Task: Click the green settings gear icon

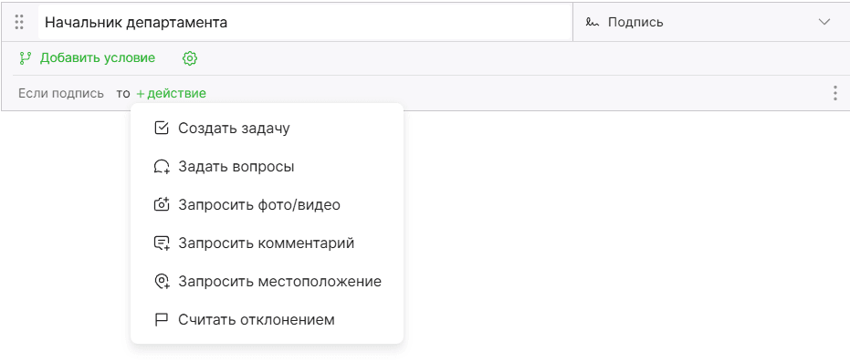Action: click(x=190, y=58)
